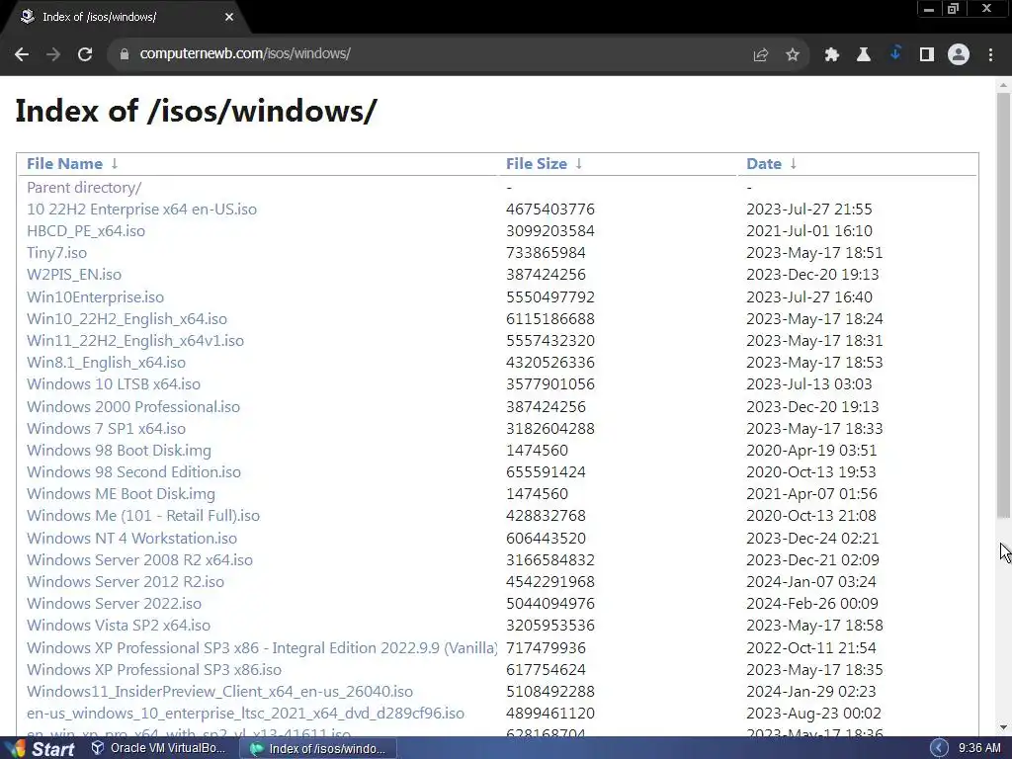Screen dimensions: 1012x759
Task: Open the Chrome three-dot menu
Action: coord(990,55)
